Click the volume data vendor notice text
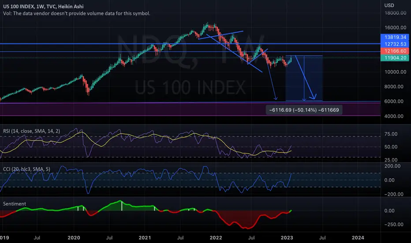This screenshot has height=243, width=411. (x=77, y=13)
